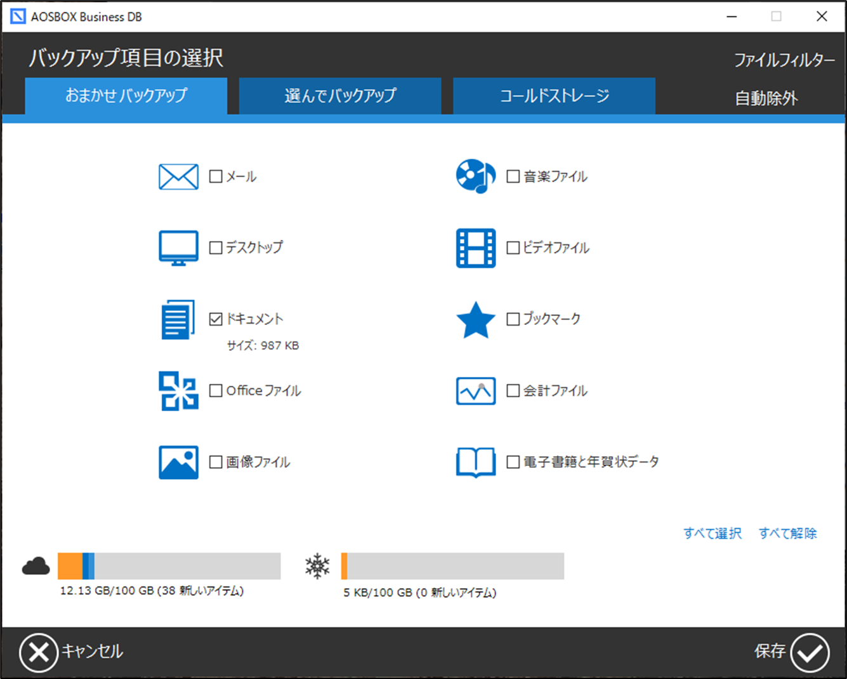
Task: Click the サイズ: 987 KB text
Action: 263,346
